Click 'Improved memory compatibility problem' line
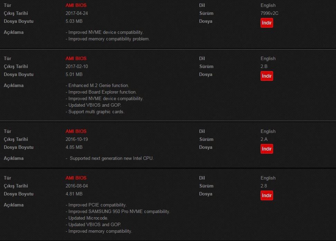This screenshot has height=241, width=336. point(108,39)
